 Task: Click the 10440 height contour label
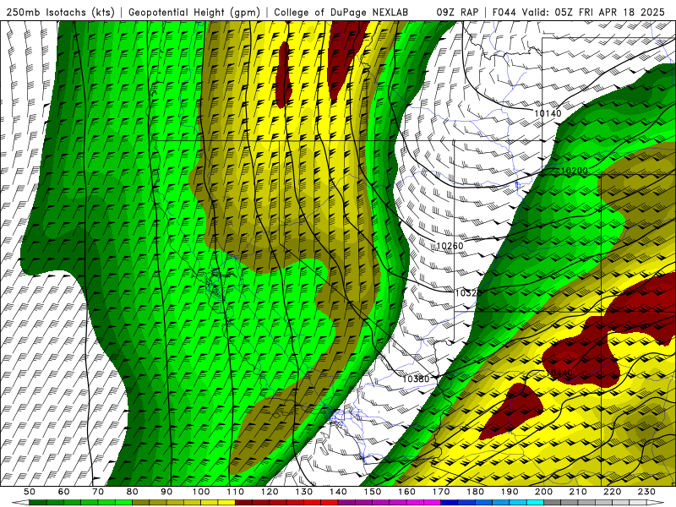tap(559, 373)
